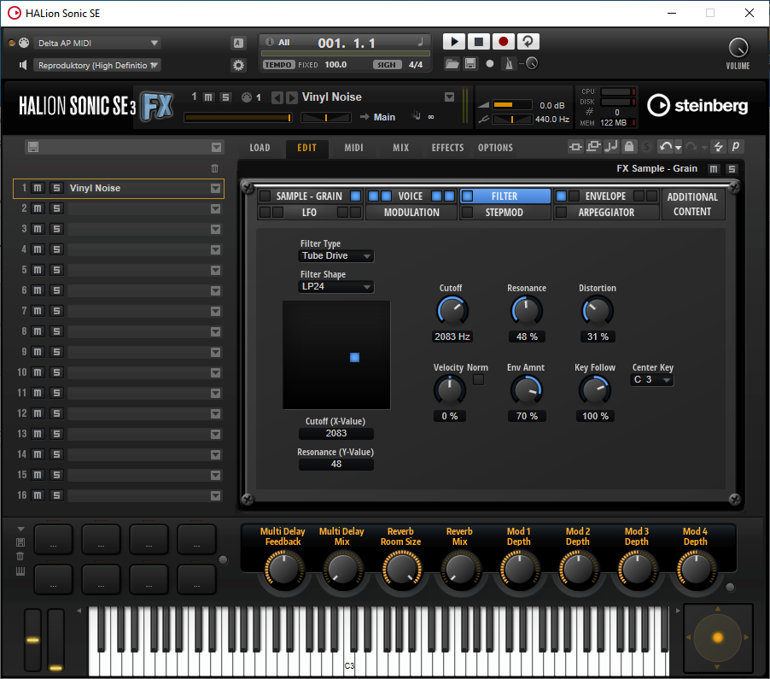The height and width of the screenshot is (679, 770).
Task: Open the ENVELOPE section tab
Action: coord(605,196)
